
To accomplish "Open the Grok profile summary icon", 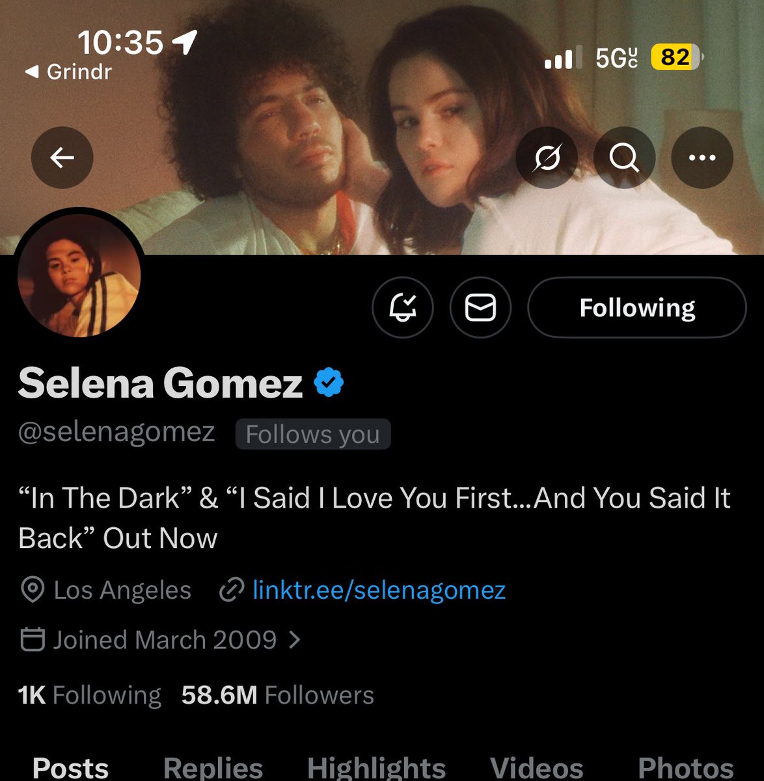I will (x=547, y=158).
